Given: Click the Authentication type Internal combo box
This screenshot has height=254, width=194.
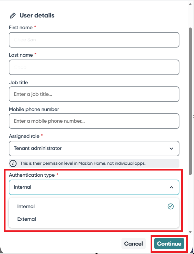Looking at the screenshot, I should click(x=94, y=187).
